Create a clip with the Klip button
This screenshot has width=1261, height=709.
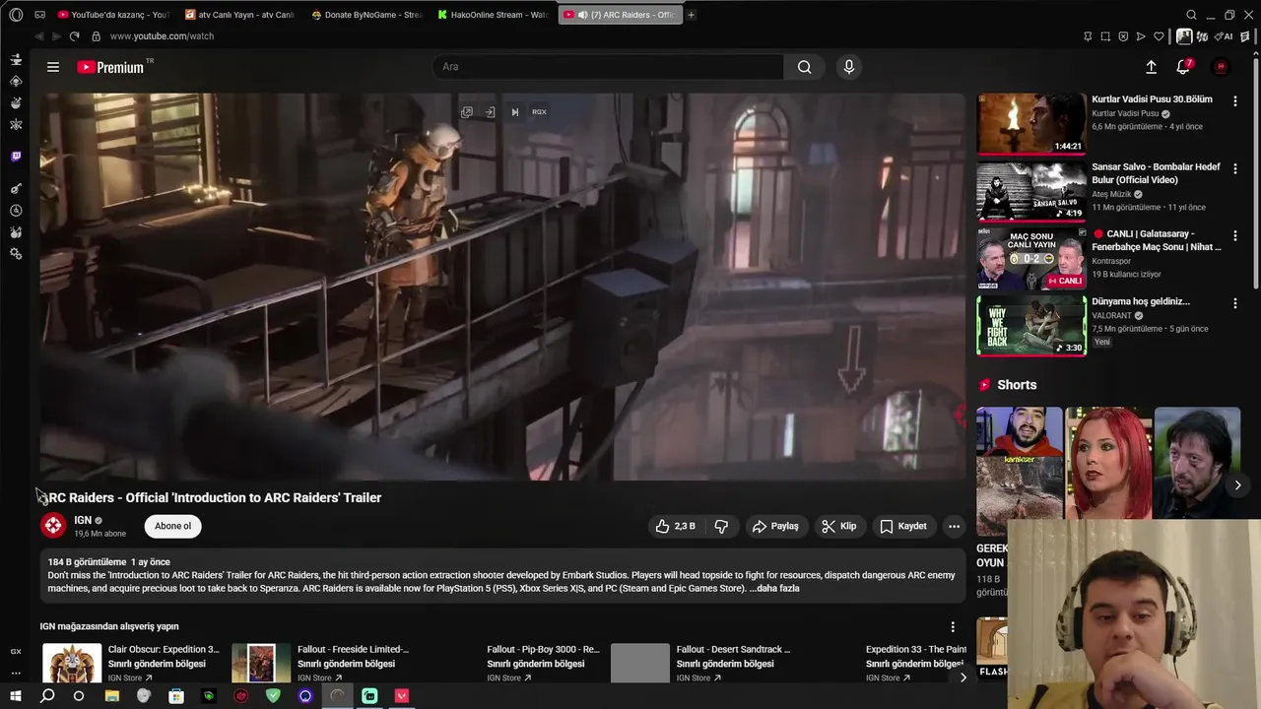pyautogui.click(x=839, y=527)
